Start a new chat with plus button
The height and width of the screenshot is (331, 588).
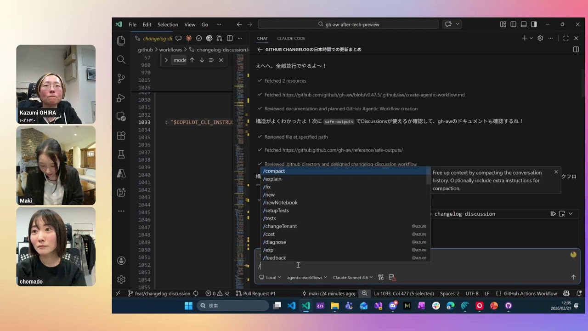(x=525, y=38)
